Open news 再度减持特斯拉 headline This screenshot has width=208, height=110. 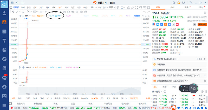(172, 81)
